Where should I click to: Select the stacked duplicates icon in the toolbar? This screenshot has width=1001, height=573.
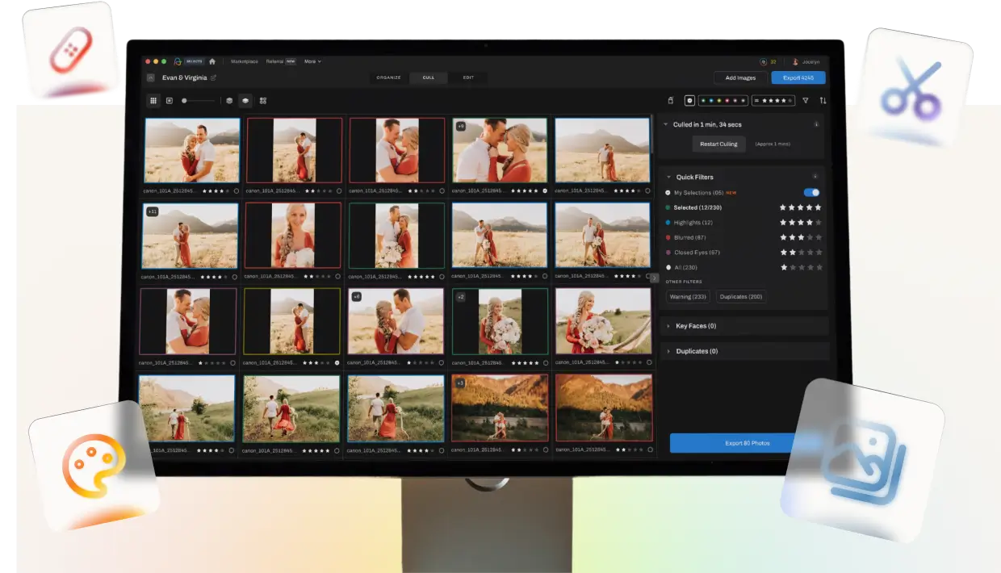(245, 101)
